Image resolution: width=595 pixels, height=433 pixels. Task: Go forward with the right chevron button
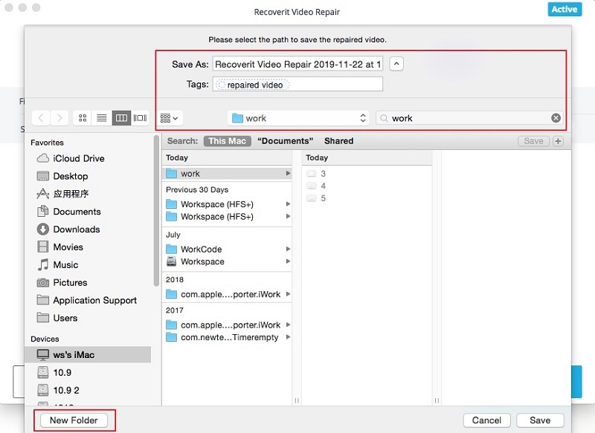click(59, 118)
